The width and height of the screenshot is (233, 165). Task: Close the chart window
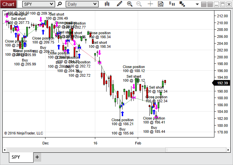pyautogui.click(x=229, y=4)
